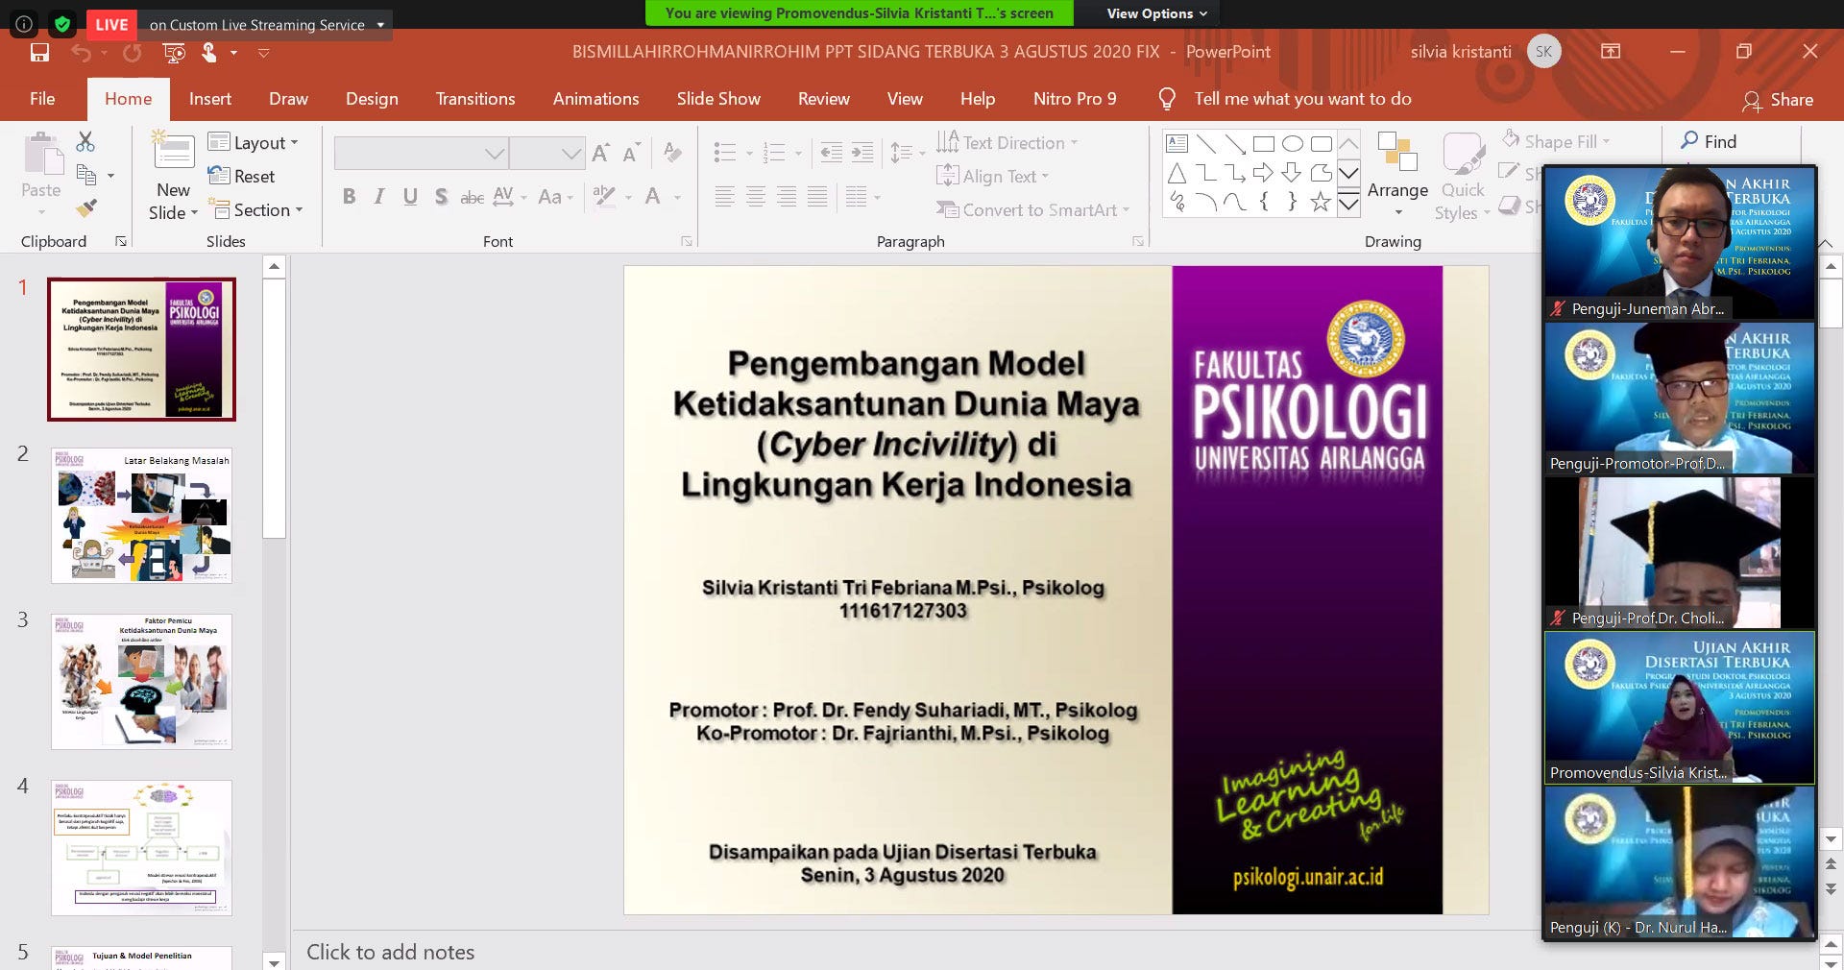
Task: Cut selection with the scissors icon
Action: pos(85,142)
